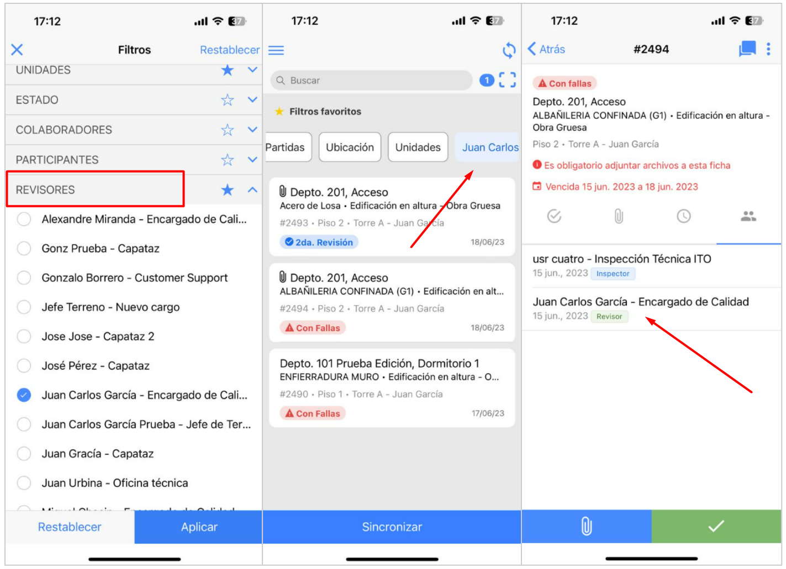Collapse the REVISORES section chevron
The image size is (786, 569).
click(x=252, y=190)
